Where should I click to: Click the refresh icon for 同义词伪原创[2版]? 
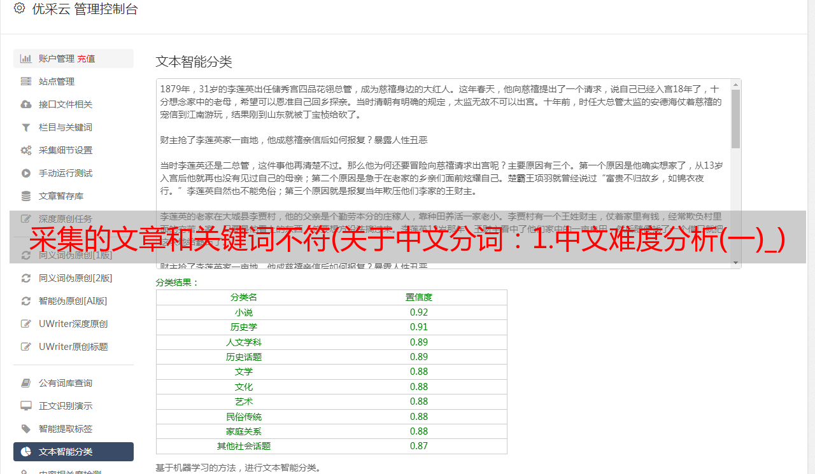coord(26,278)
